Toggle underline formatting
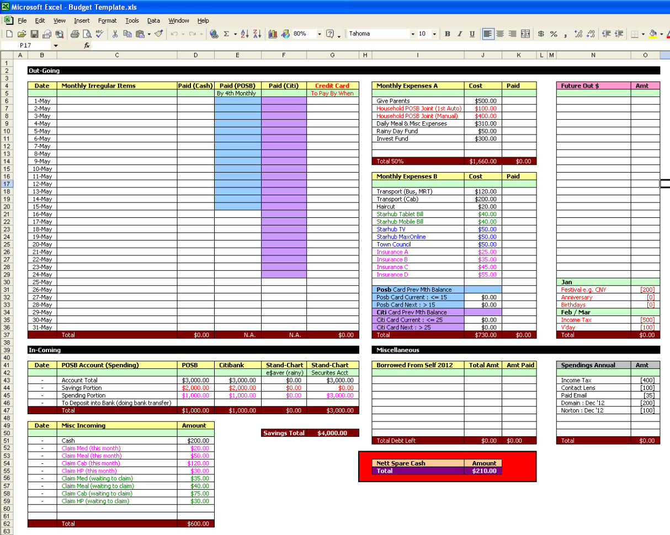The image size is (670, 535). pyautogui.click(x=472, y=34)
